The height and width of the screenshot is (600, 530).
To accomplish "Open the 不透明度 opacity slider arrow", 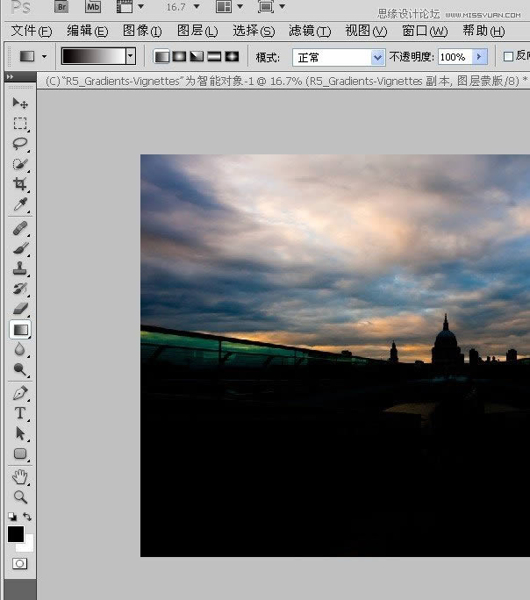I will [x=479, y=57].
